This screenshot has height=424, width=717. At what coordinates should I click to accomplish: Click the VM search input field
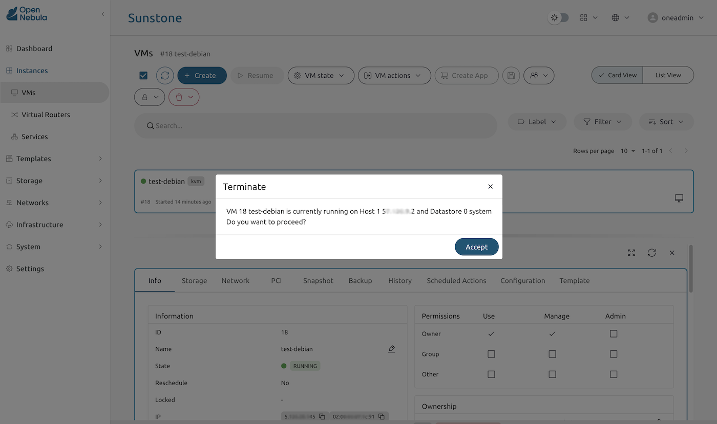point(315,126)
